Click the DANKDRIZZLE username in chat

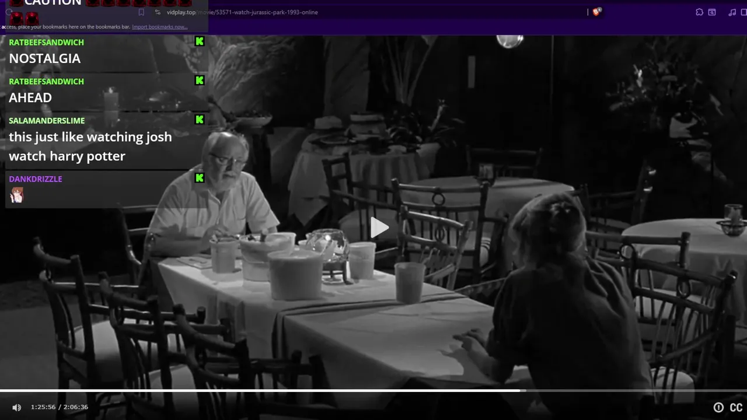coord(36,178)
